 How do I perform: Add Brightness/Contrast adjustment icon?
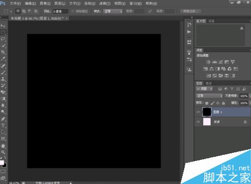point(208,62)
